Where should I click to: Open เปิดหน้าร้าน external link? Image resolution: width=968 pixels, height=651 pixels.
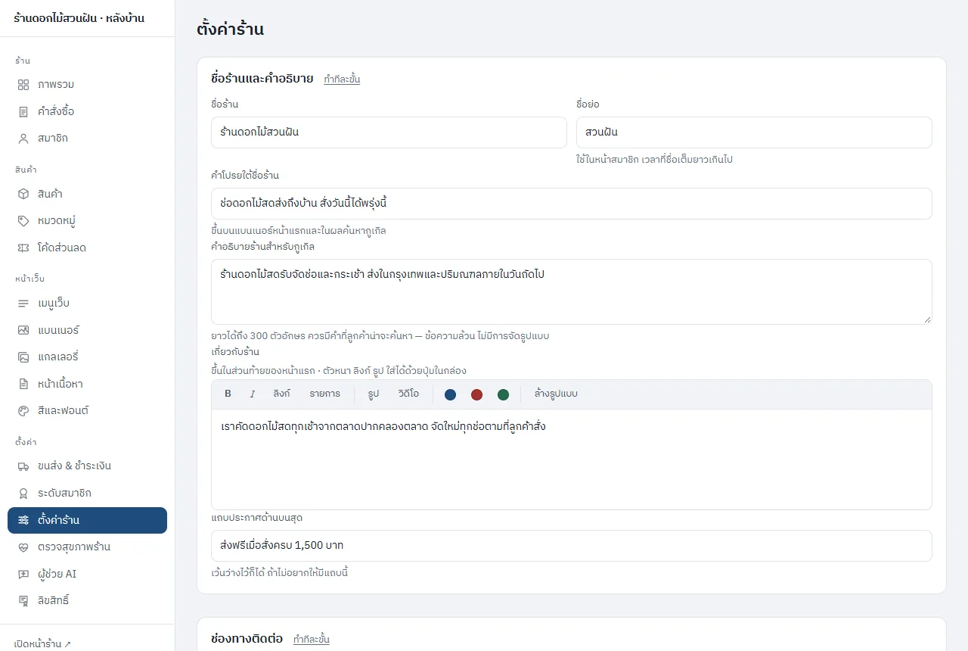[x=42, y=644]
